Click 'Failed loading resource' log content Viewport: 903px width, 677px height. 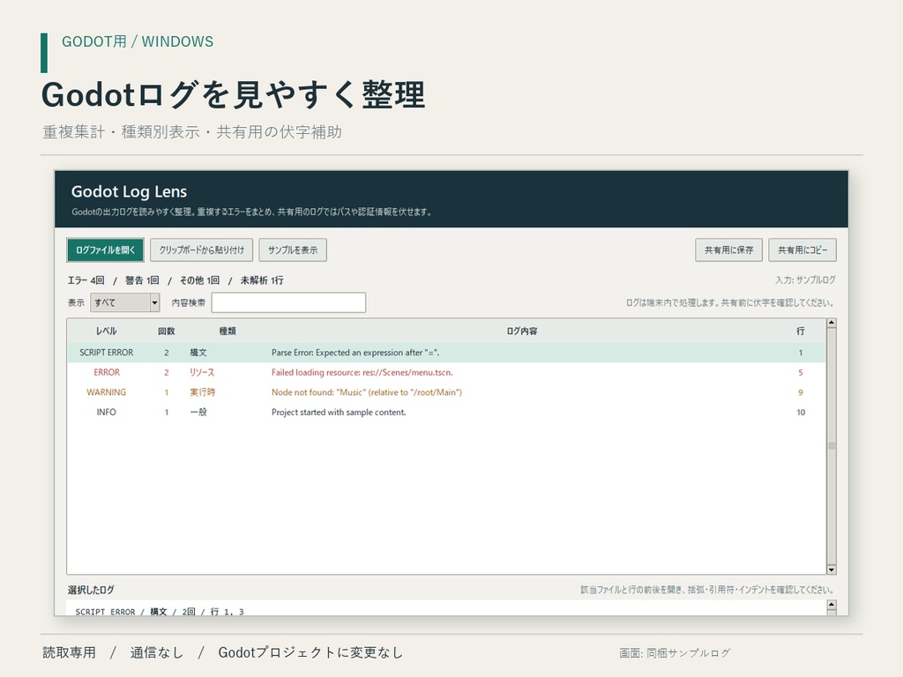tap(362, 373)
